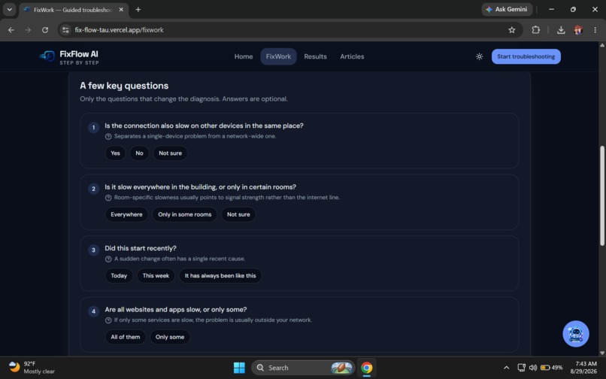The width and height of the screenshot is (606, 379).
Task: Go back with the browser back arrow
Action: pyautogui.click(x=11, y=30)
